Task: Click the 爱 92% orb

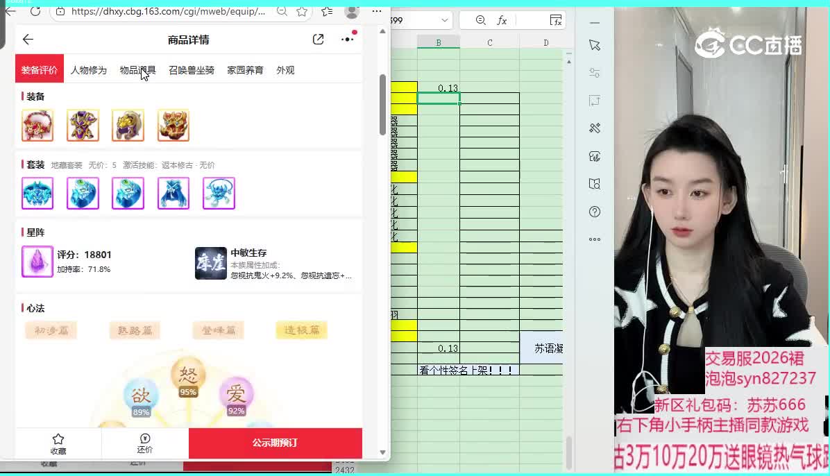Action: (236, 397)
